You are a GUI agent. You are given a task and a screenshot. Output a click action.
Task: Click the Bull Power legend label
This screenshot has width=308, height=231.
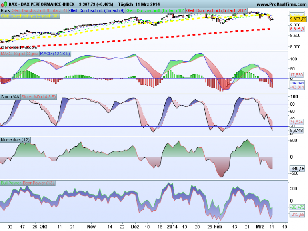coord(11,183)
